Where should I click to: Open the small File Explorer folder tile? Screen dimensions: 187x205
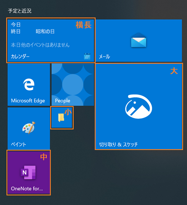click(x=62, y=118)
